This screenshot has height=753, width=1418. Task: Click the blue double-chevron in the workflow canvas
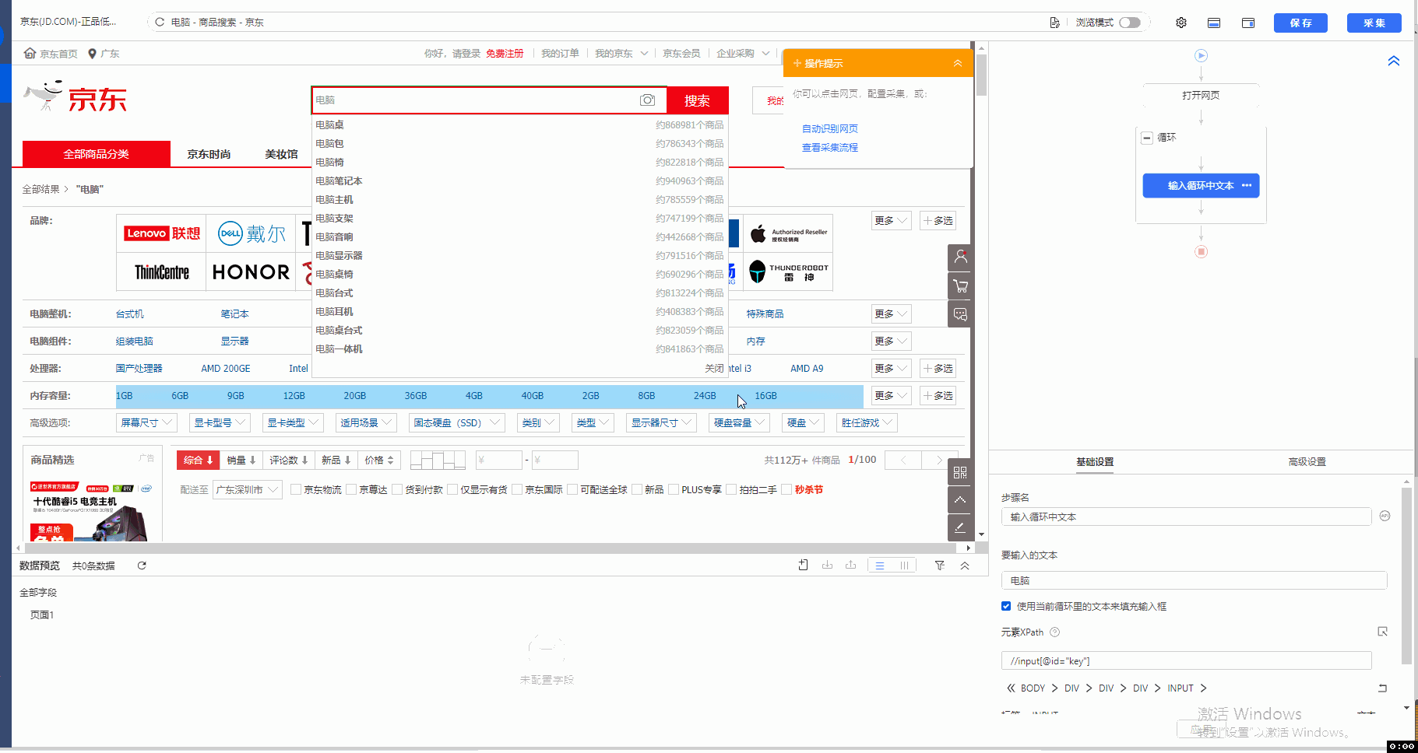[x=1394, y=61]
